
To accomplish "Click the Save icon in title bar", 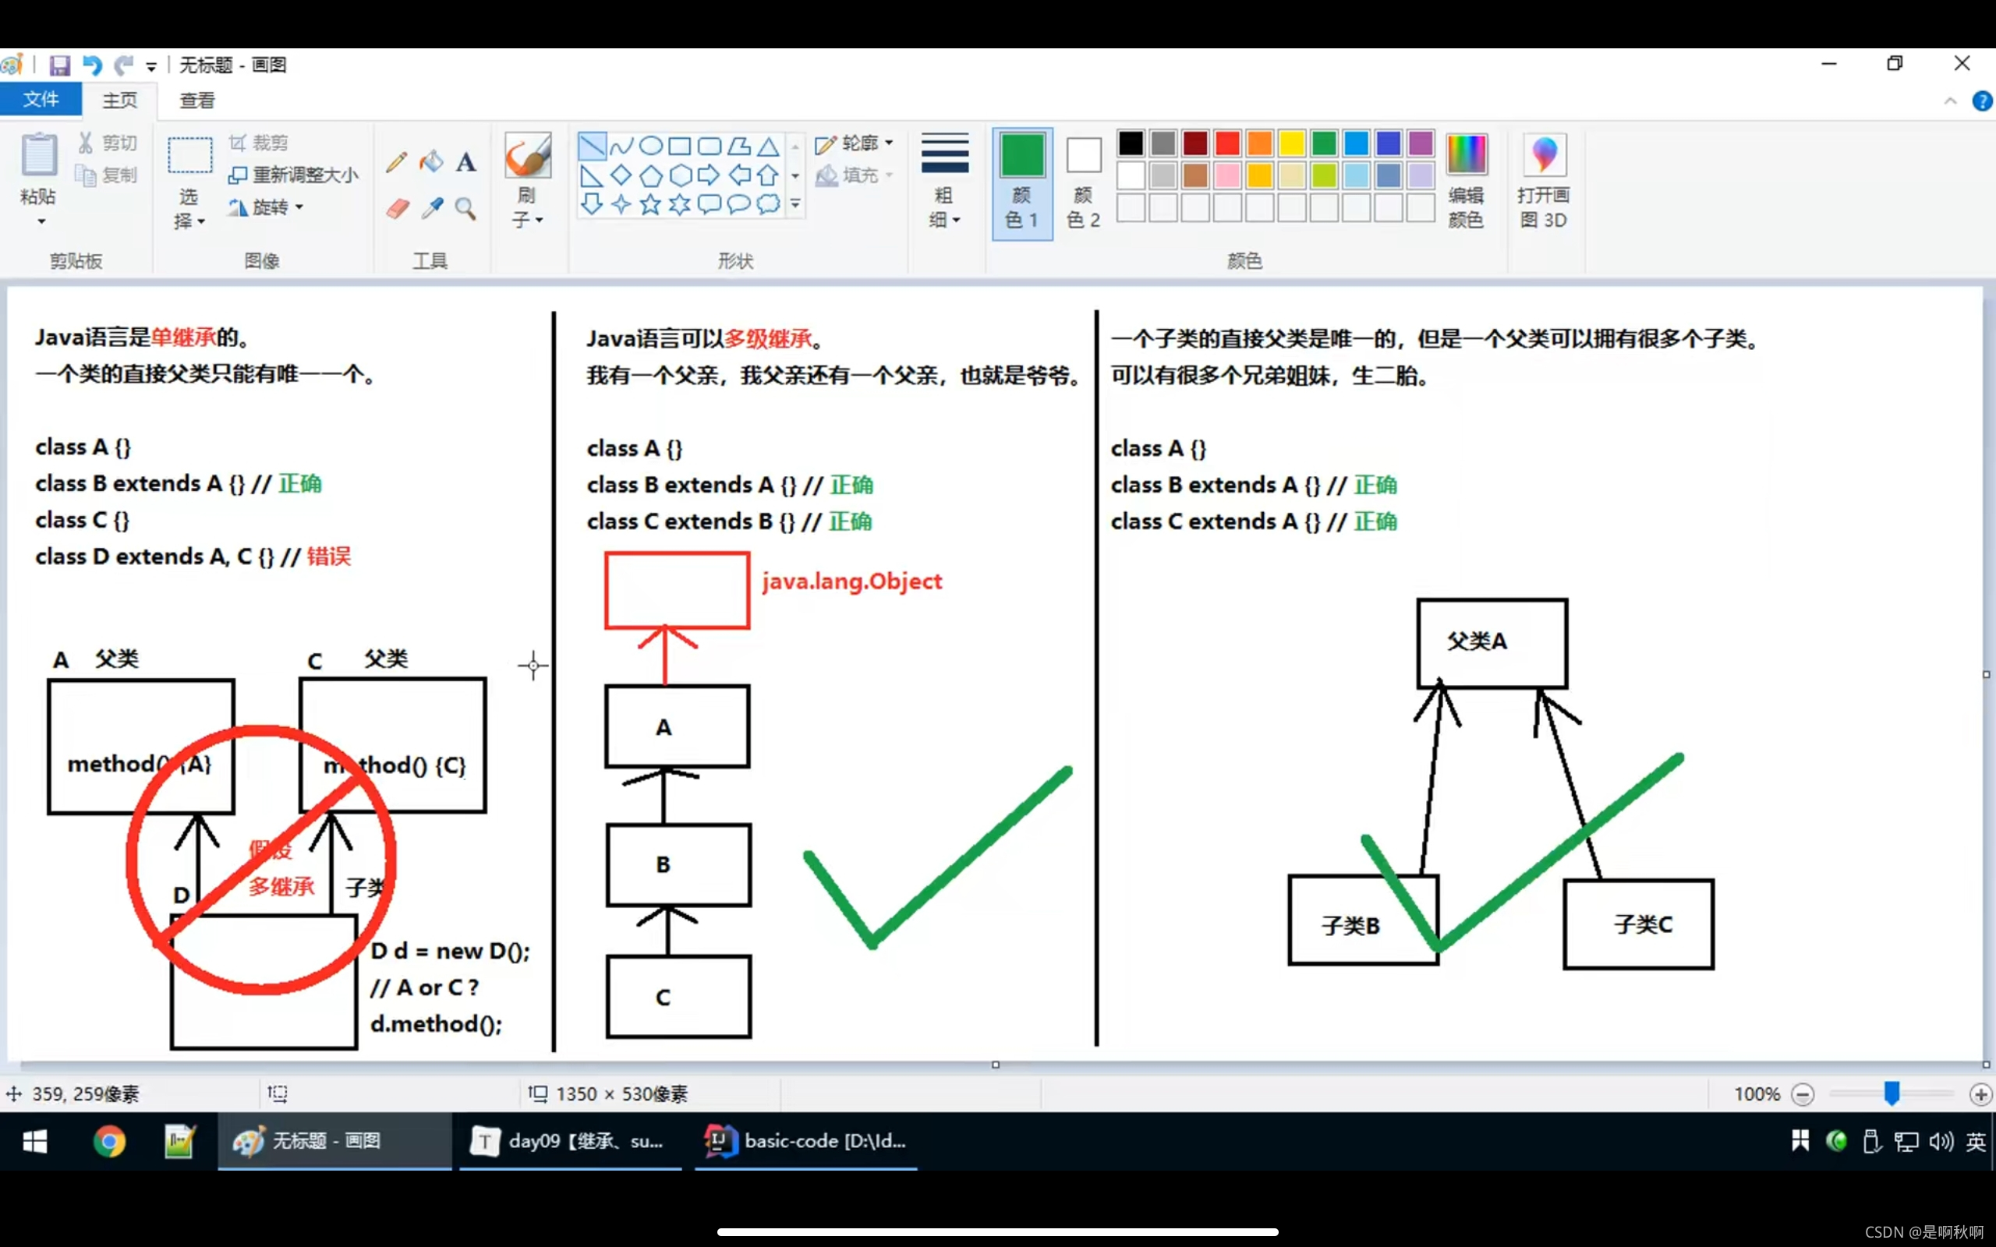I will point(59,65).
